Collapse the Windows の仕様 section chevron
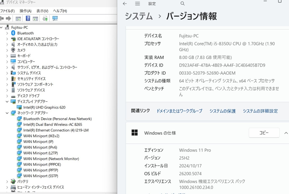Viewport: 289px width, 194px height. pyautogui.click(x=286, y=133)
